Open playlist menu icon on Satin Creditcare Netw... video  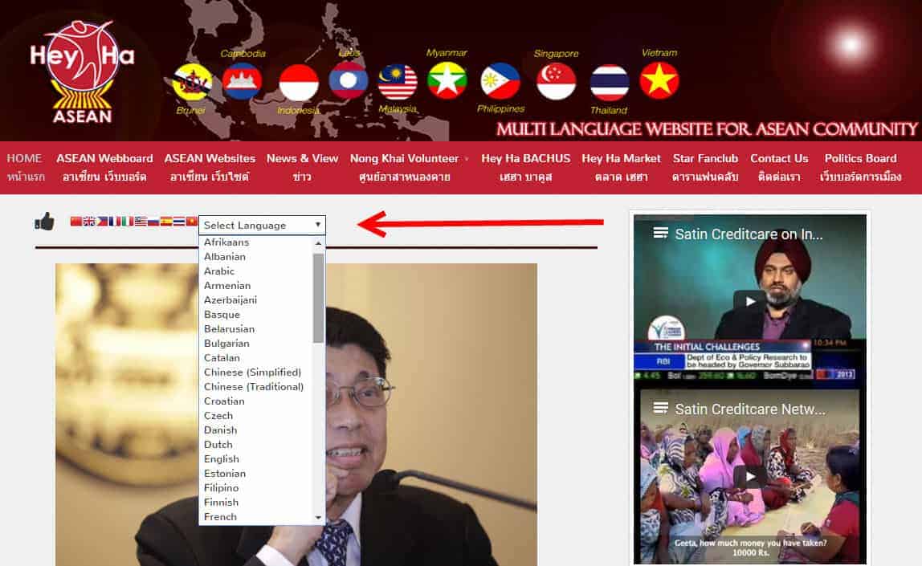click(x=660, y=407)
